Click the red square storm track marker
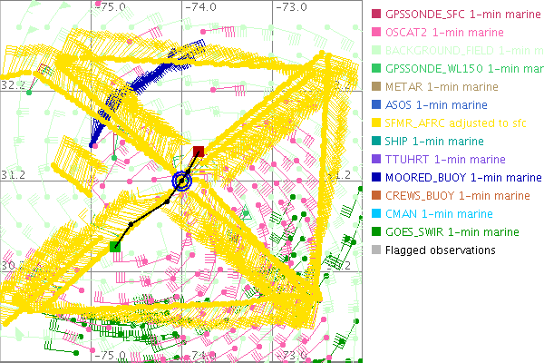 click(199, 151)
